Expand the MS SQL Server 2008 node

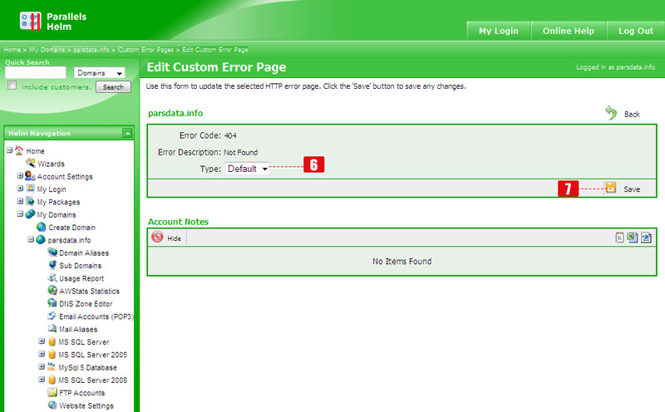click(42, 380)
